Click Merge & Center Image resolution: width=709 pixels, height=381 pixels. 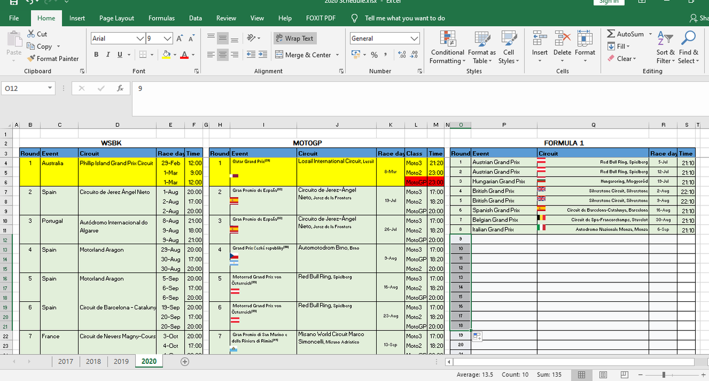pyautogui.click(x=302, y=55)
